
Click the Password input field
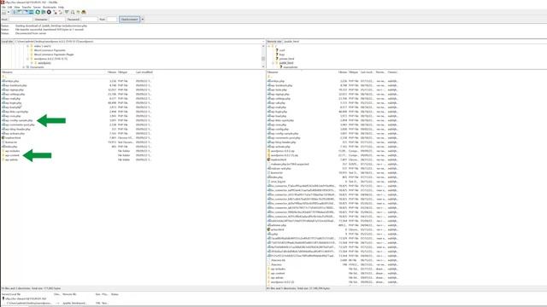(x=89, y=20)
